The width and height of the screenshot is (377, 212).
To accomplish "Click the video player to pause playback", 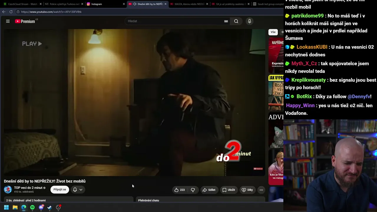I will click(x=134, y=102).
